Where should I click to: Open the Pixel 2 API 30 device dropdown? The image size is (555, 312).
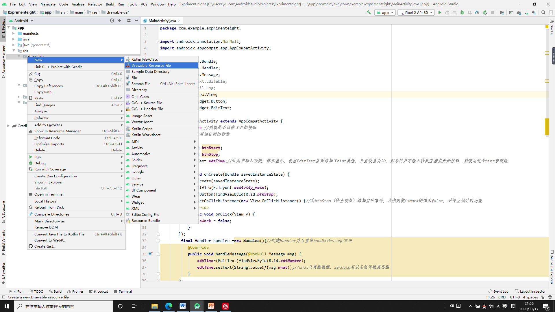[x=416, y=12]
